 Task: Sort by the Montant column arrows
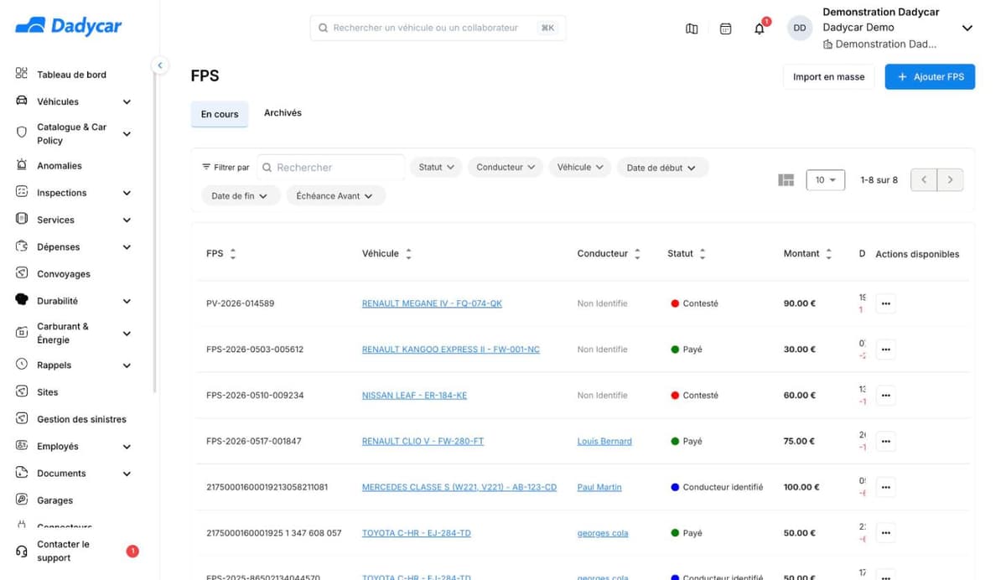click(828, 254)
